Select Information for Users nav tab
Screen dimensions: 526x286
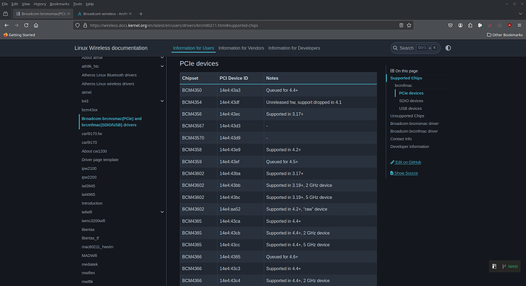point(193,48)
